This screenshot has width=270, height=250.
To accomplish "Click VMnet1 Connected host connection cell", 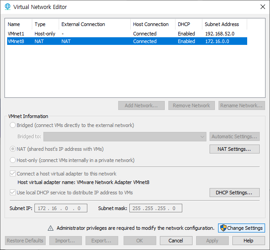I will tap(145, 34).
